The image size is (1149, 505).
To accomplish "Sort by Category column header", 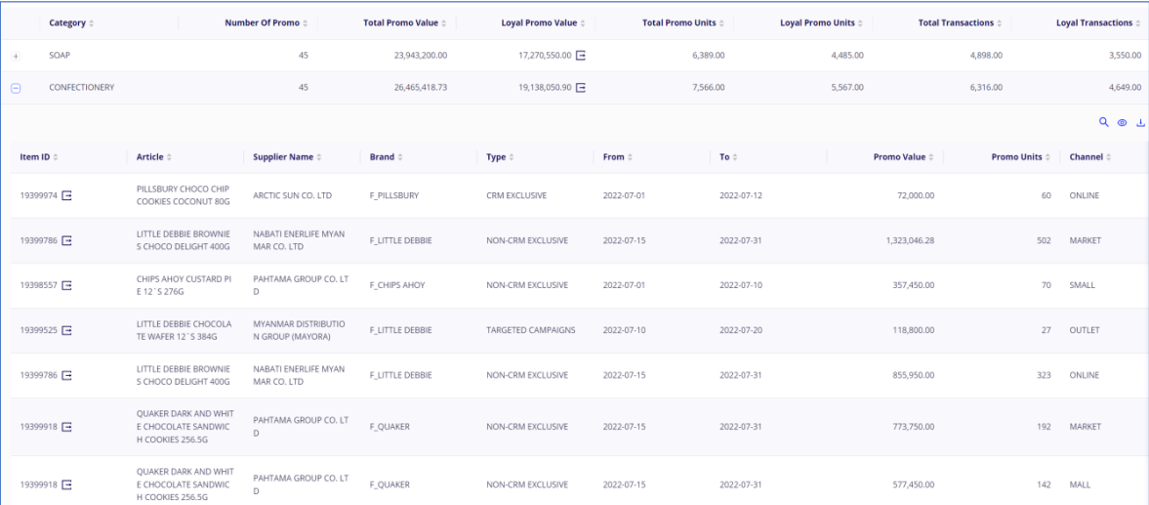I will 71,22.
